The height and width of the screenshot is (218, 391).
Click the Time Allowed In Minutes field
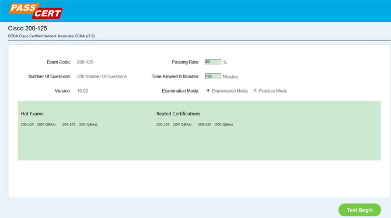213,76
